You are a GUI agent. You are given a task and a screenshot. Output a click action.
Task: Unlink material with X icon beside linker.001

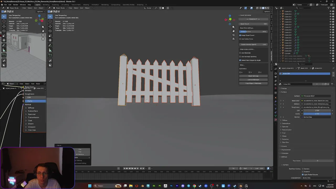pos(328,84)
